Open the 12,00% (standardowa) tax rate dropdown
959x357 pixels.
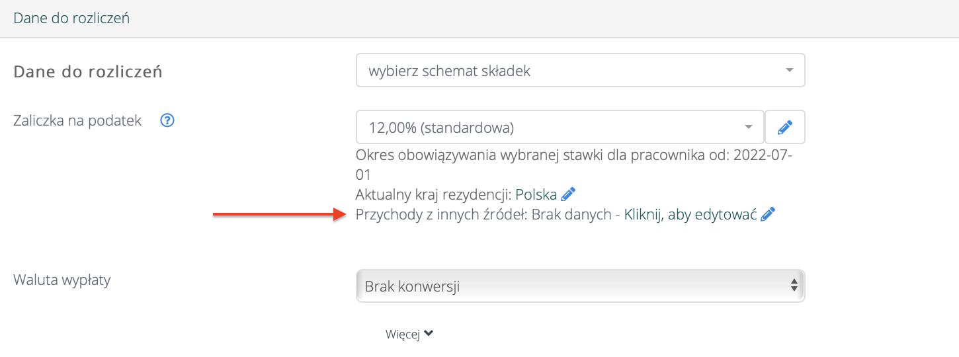click(x=549, y=127)
